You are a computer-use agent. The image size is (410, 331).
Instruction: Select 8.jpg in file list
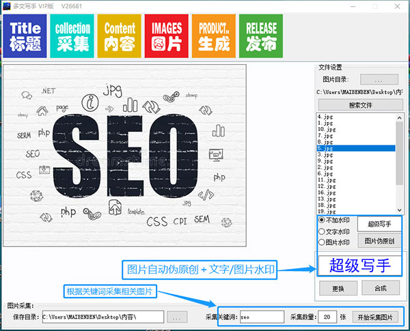[356, 142]
